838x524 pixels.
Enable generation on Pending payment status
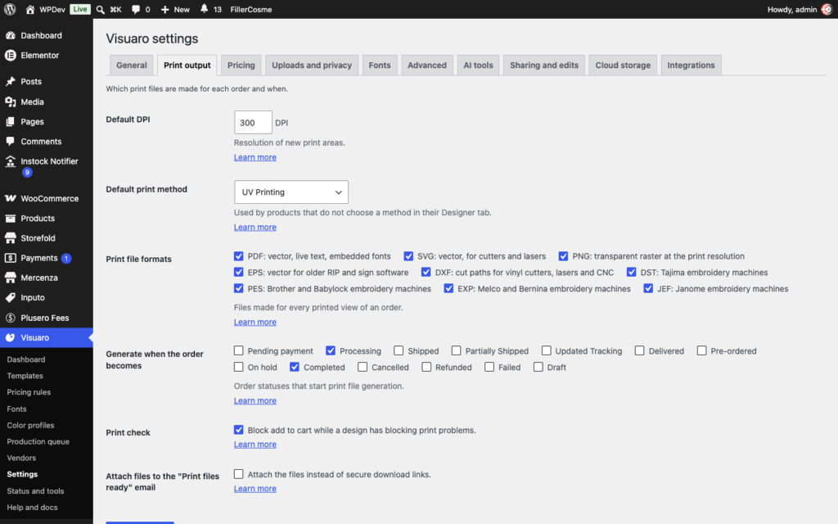point(238,350)
